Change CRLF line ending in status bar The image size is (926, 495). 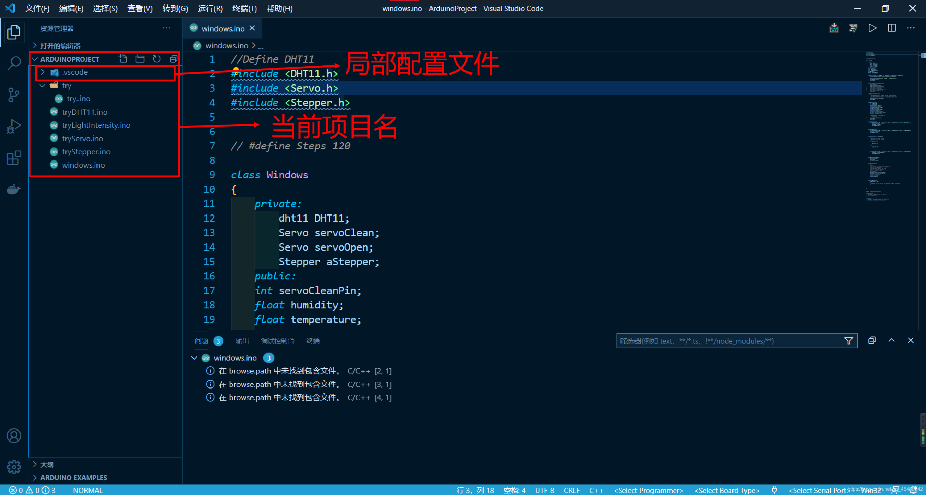[571, 490]
